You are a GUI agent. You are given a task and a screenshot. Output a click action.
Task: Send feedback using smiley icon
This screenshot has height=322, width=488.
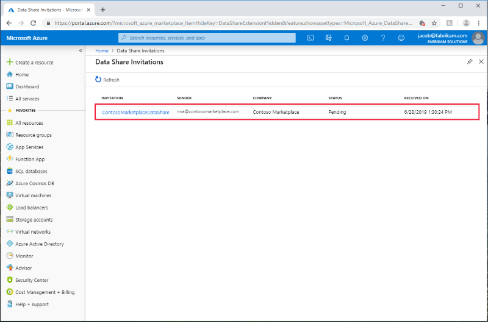(x=401, y=38)
